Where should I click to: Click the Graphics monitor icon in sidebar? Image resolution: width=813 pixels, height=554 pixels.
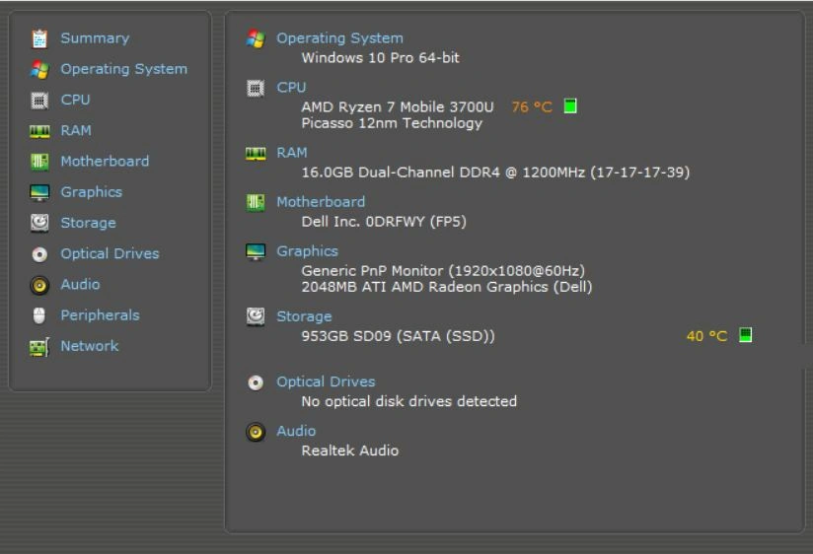[x=39, y=192]
